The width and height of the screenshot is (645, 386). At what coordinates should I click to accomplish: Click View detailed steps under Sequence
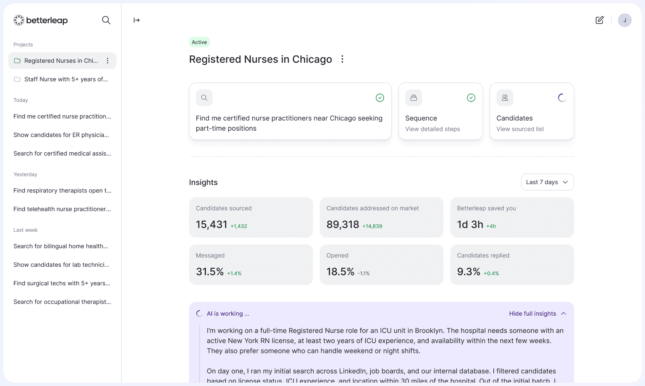click(432, 129)
